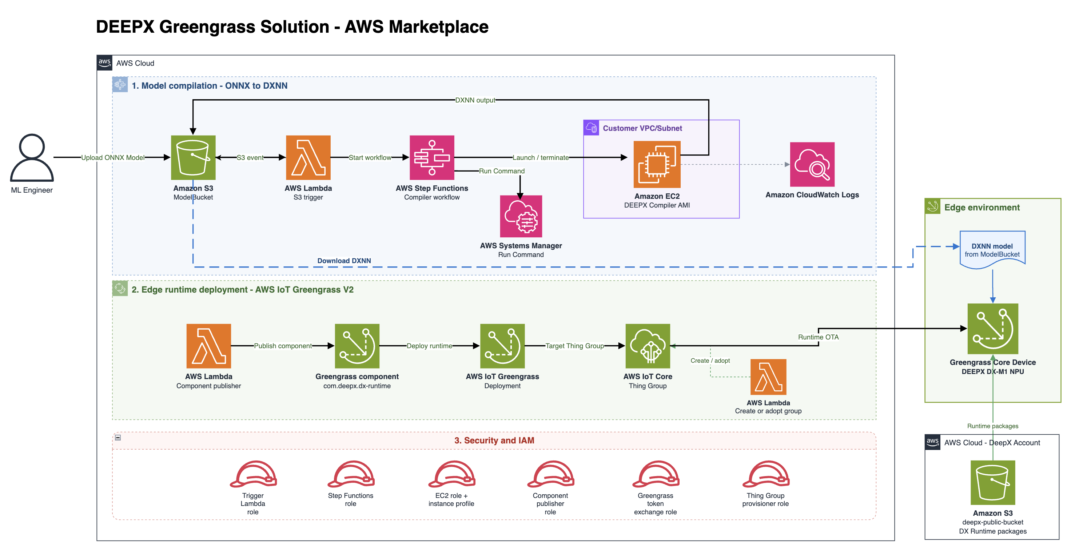
Task: Click the ML Engineer user icon
Action: 32,157
